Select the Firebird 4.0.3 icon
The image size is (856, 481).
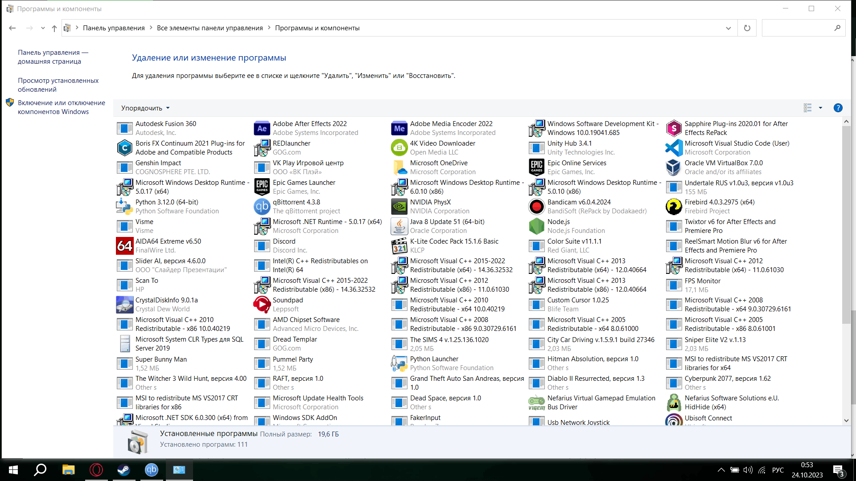(x=674, y=207)
